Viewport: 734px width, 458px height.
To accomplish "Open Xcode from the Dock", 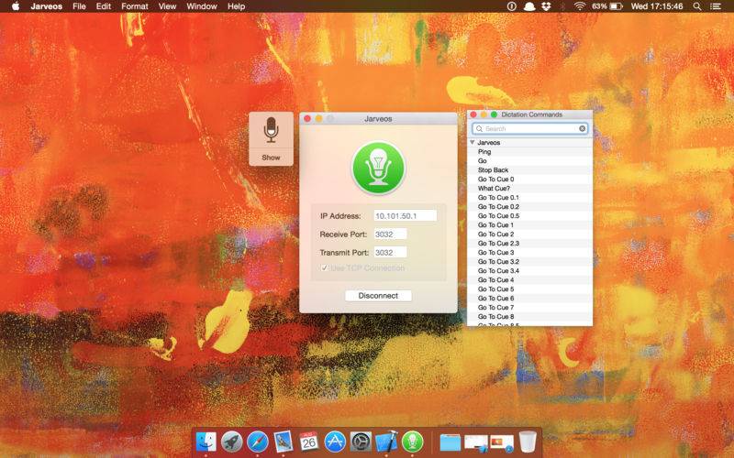I will (386, 442).
